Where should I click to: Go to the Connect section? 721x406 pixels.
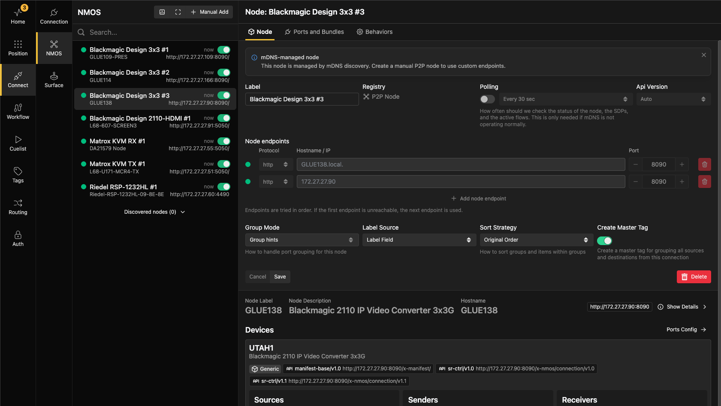18,80
